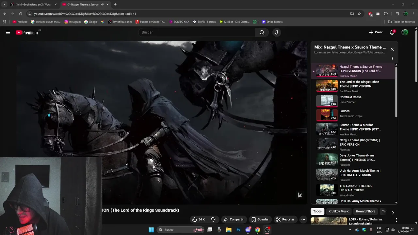Open the Instagram bookmark

point(72,22)
